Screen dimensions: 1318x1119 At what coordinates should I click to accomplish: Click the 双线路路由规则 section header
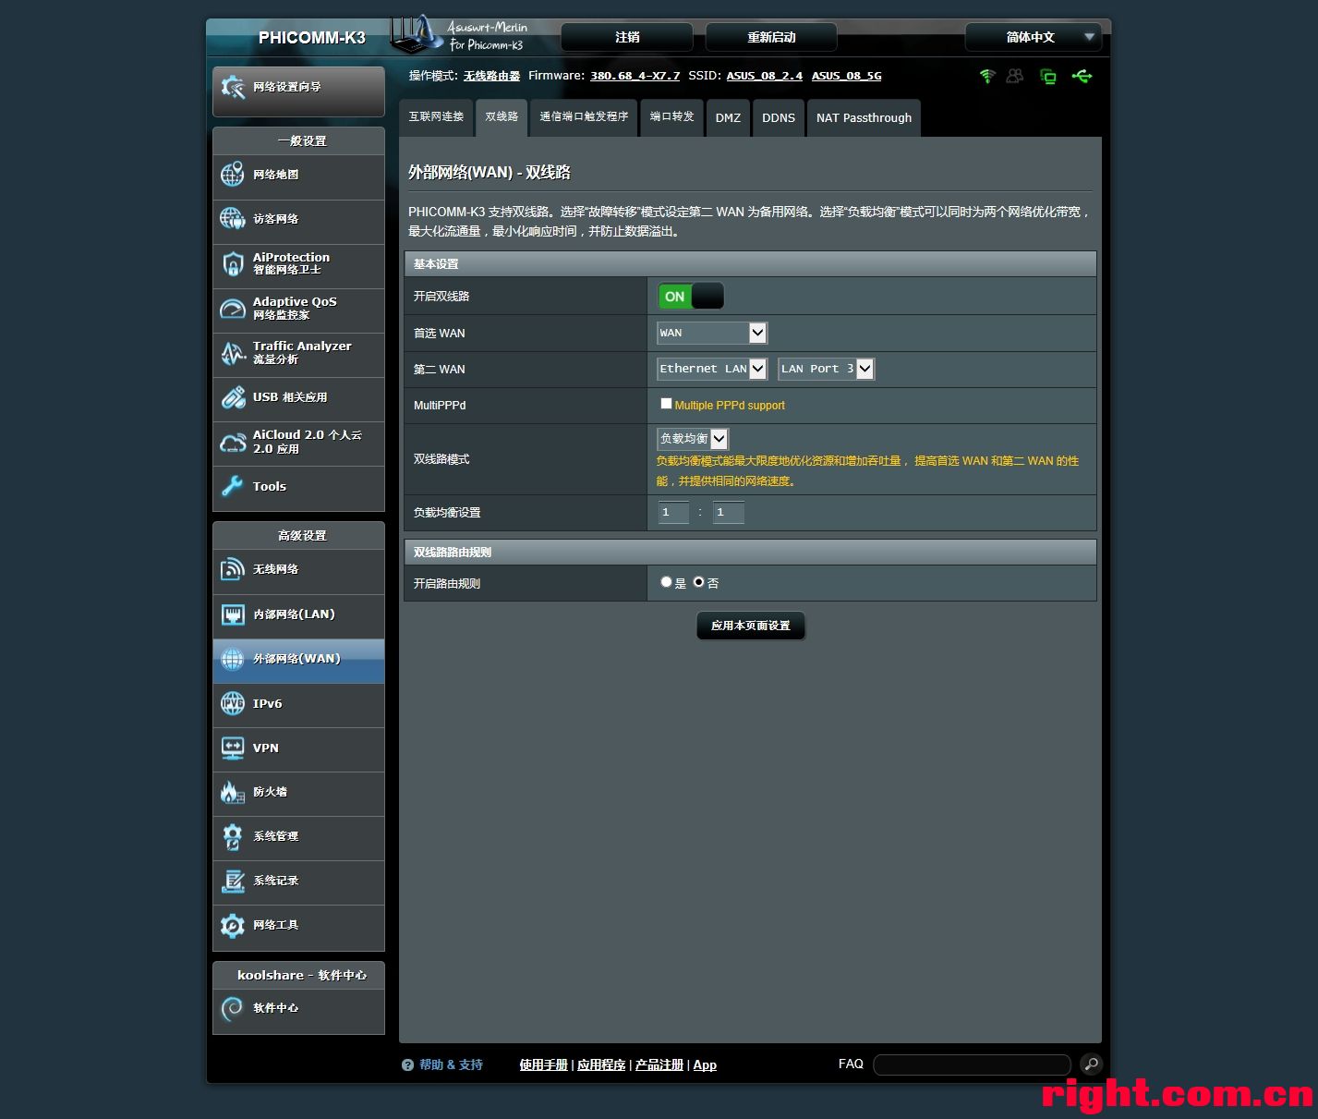750,552
